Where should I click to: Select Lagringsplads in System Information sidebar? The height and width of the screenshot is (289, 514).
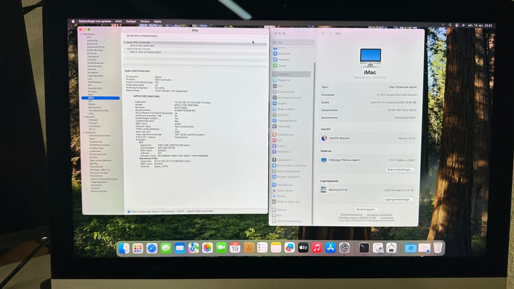coord(96,75)
